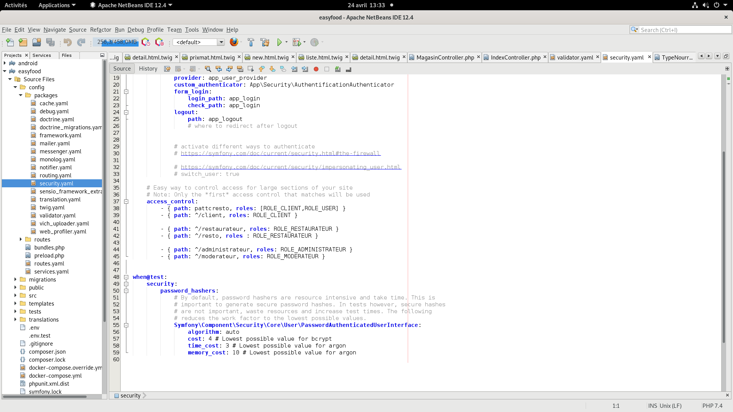Open the default configuration combo box
The image size is (733, 412).
point(199,42)
